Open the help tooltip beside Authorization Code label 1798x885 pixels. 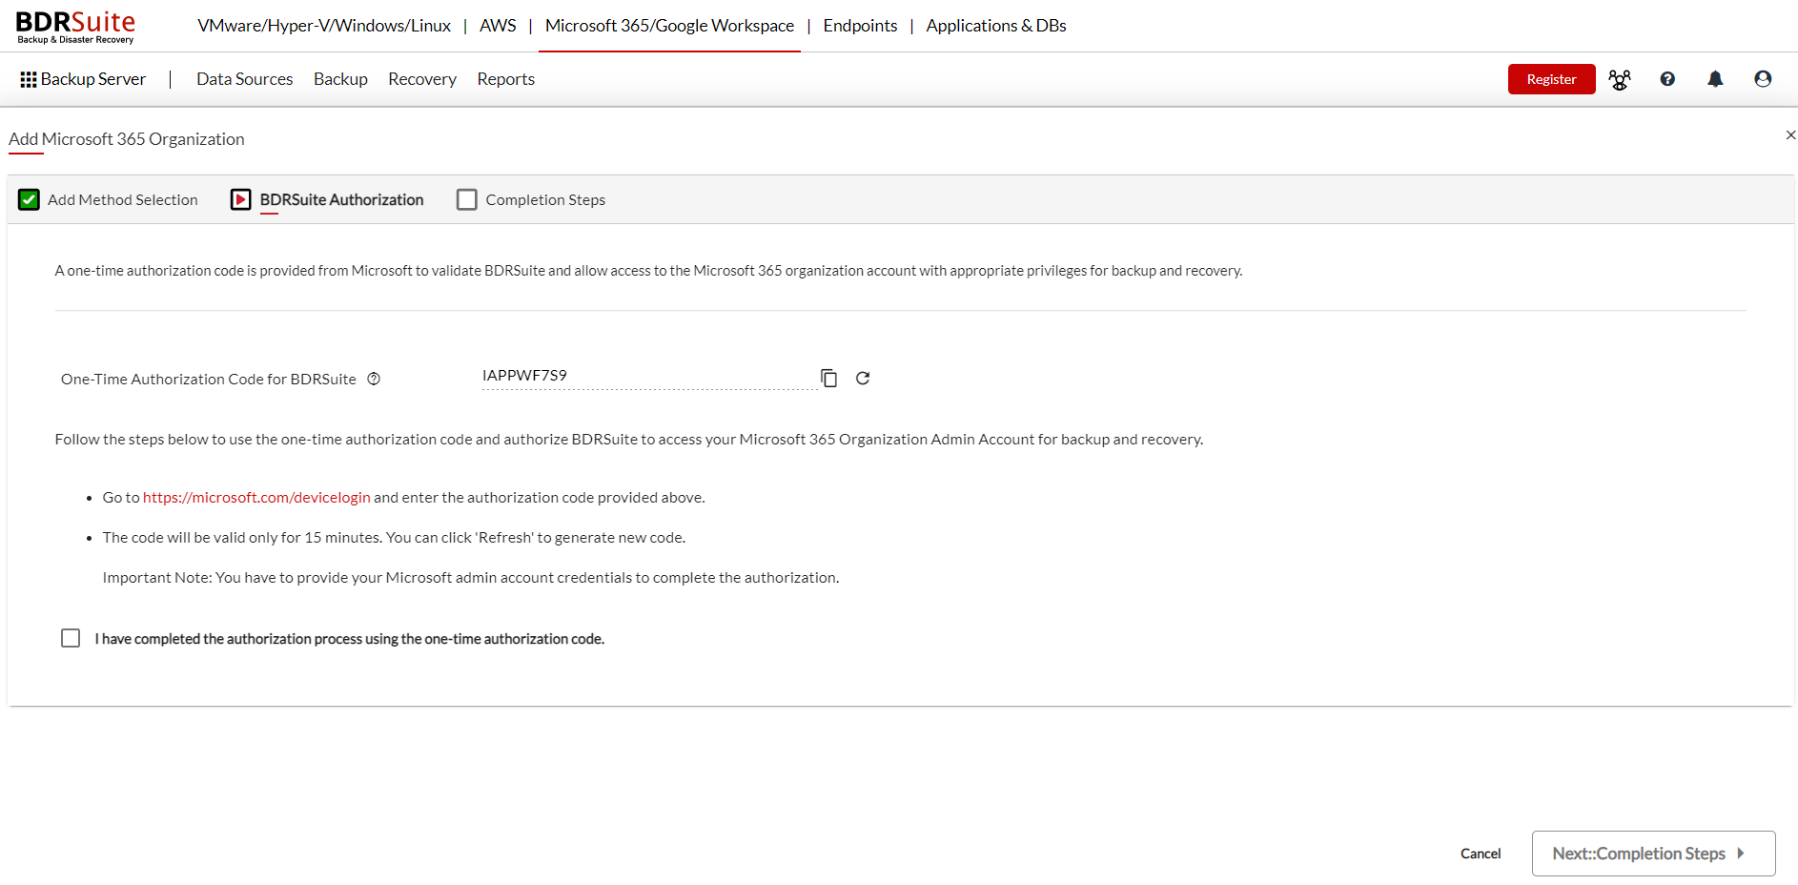pos(374,379)
